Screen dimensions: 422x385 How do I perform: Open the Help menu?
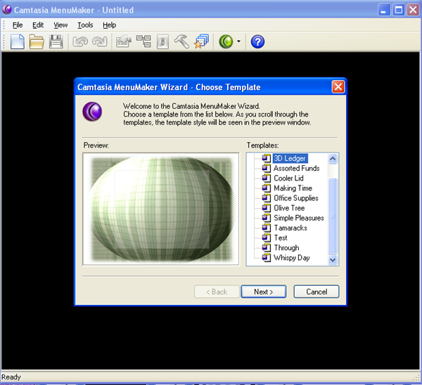[110, 25]
